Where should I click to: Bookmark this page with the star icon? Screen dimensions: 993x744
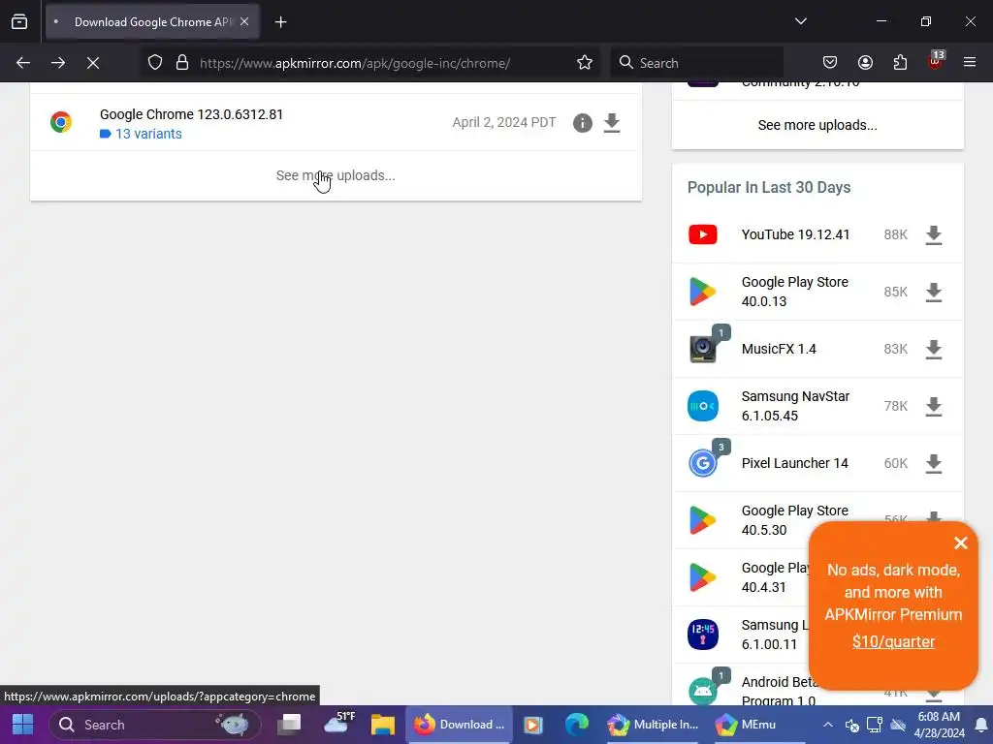[x=585, y=63]
